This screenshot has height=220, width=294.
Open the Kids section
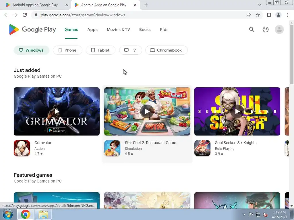(164, 30)
